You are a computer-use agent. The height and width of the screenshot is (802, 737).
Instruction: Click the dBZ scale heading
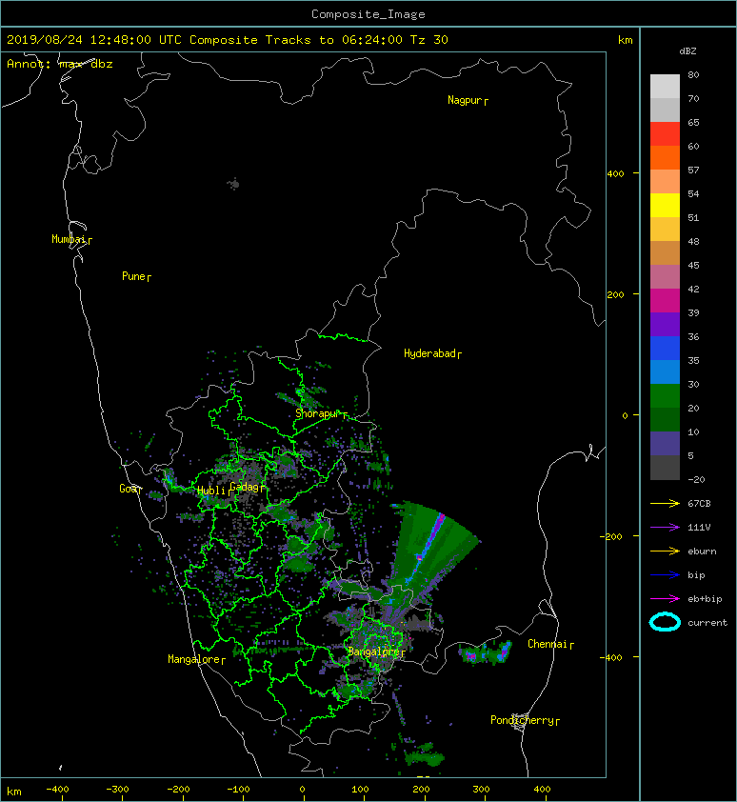click(x=687, y=51)
